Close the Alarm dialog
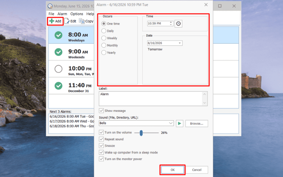This screenshot has width=283, height=177. (206, 5)
